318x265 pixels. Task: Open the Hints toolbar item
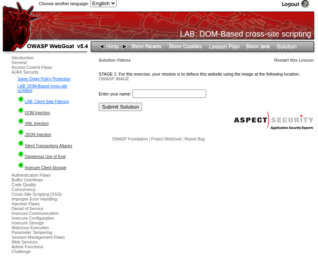tap(113, 47)
